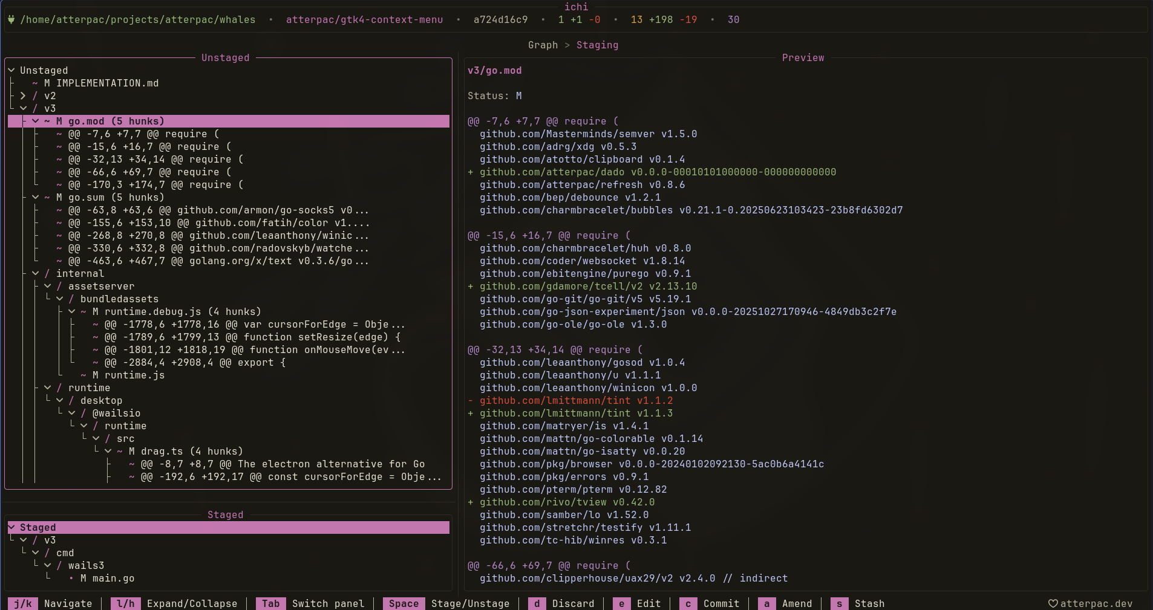Collapse the wails3 folder in Staged
Image resolution: width=1153 pixels, height=610 pixels.
[x=48, y=565]
